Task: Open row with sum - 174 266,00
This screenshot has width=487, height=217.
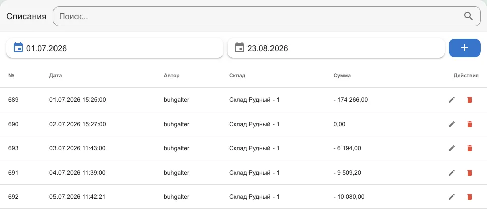Action: pos(243,100)
